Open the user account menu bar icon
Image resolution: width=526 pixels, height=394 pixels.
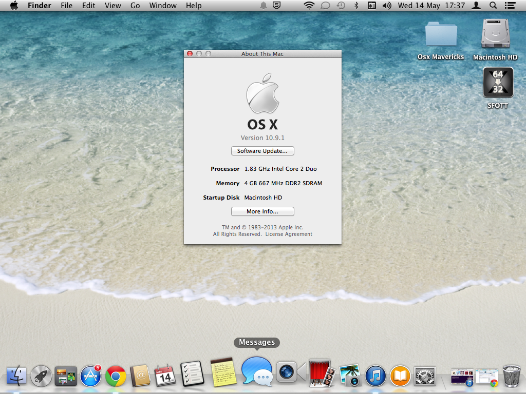click(476, 5)
